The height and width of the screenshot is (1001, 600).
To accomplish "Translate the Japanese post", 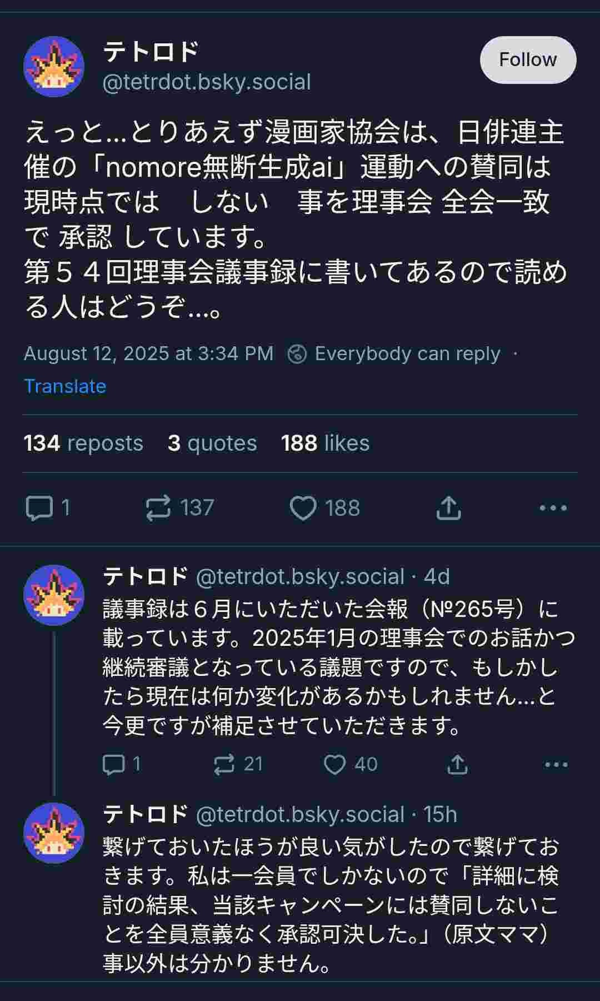I will (65, 386).
